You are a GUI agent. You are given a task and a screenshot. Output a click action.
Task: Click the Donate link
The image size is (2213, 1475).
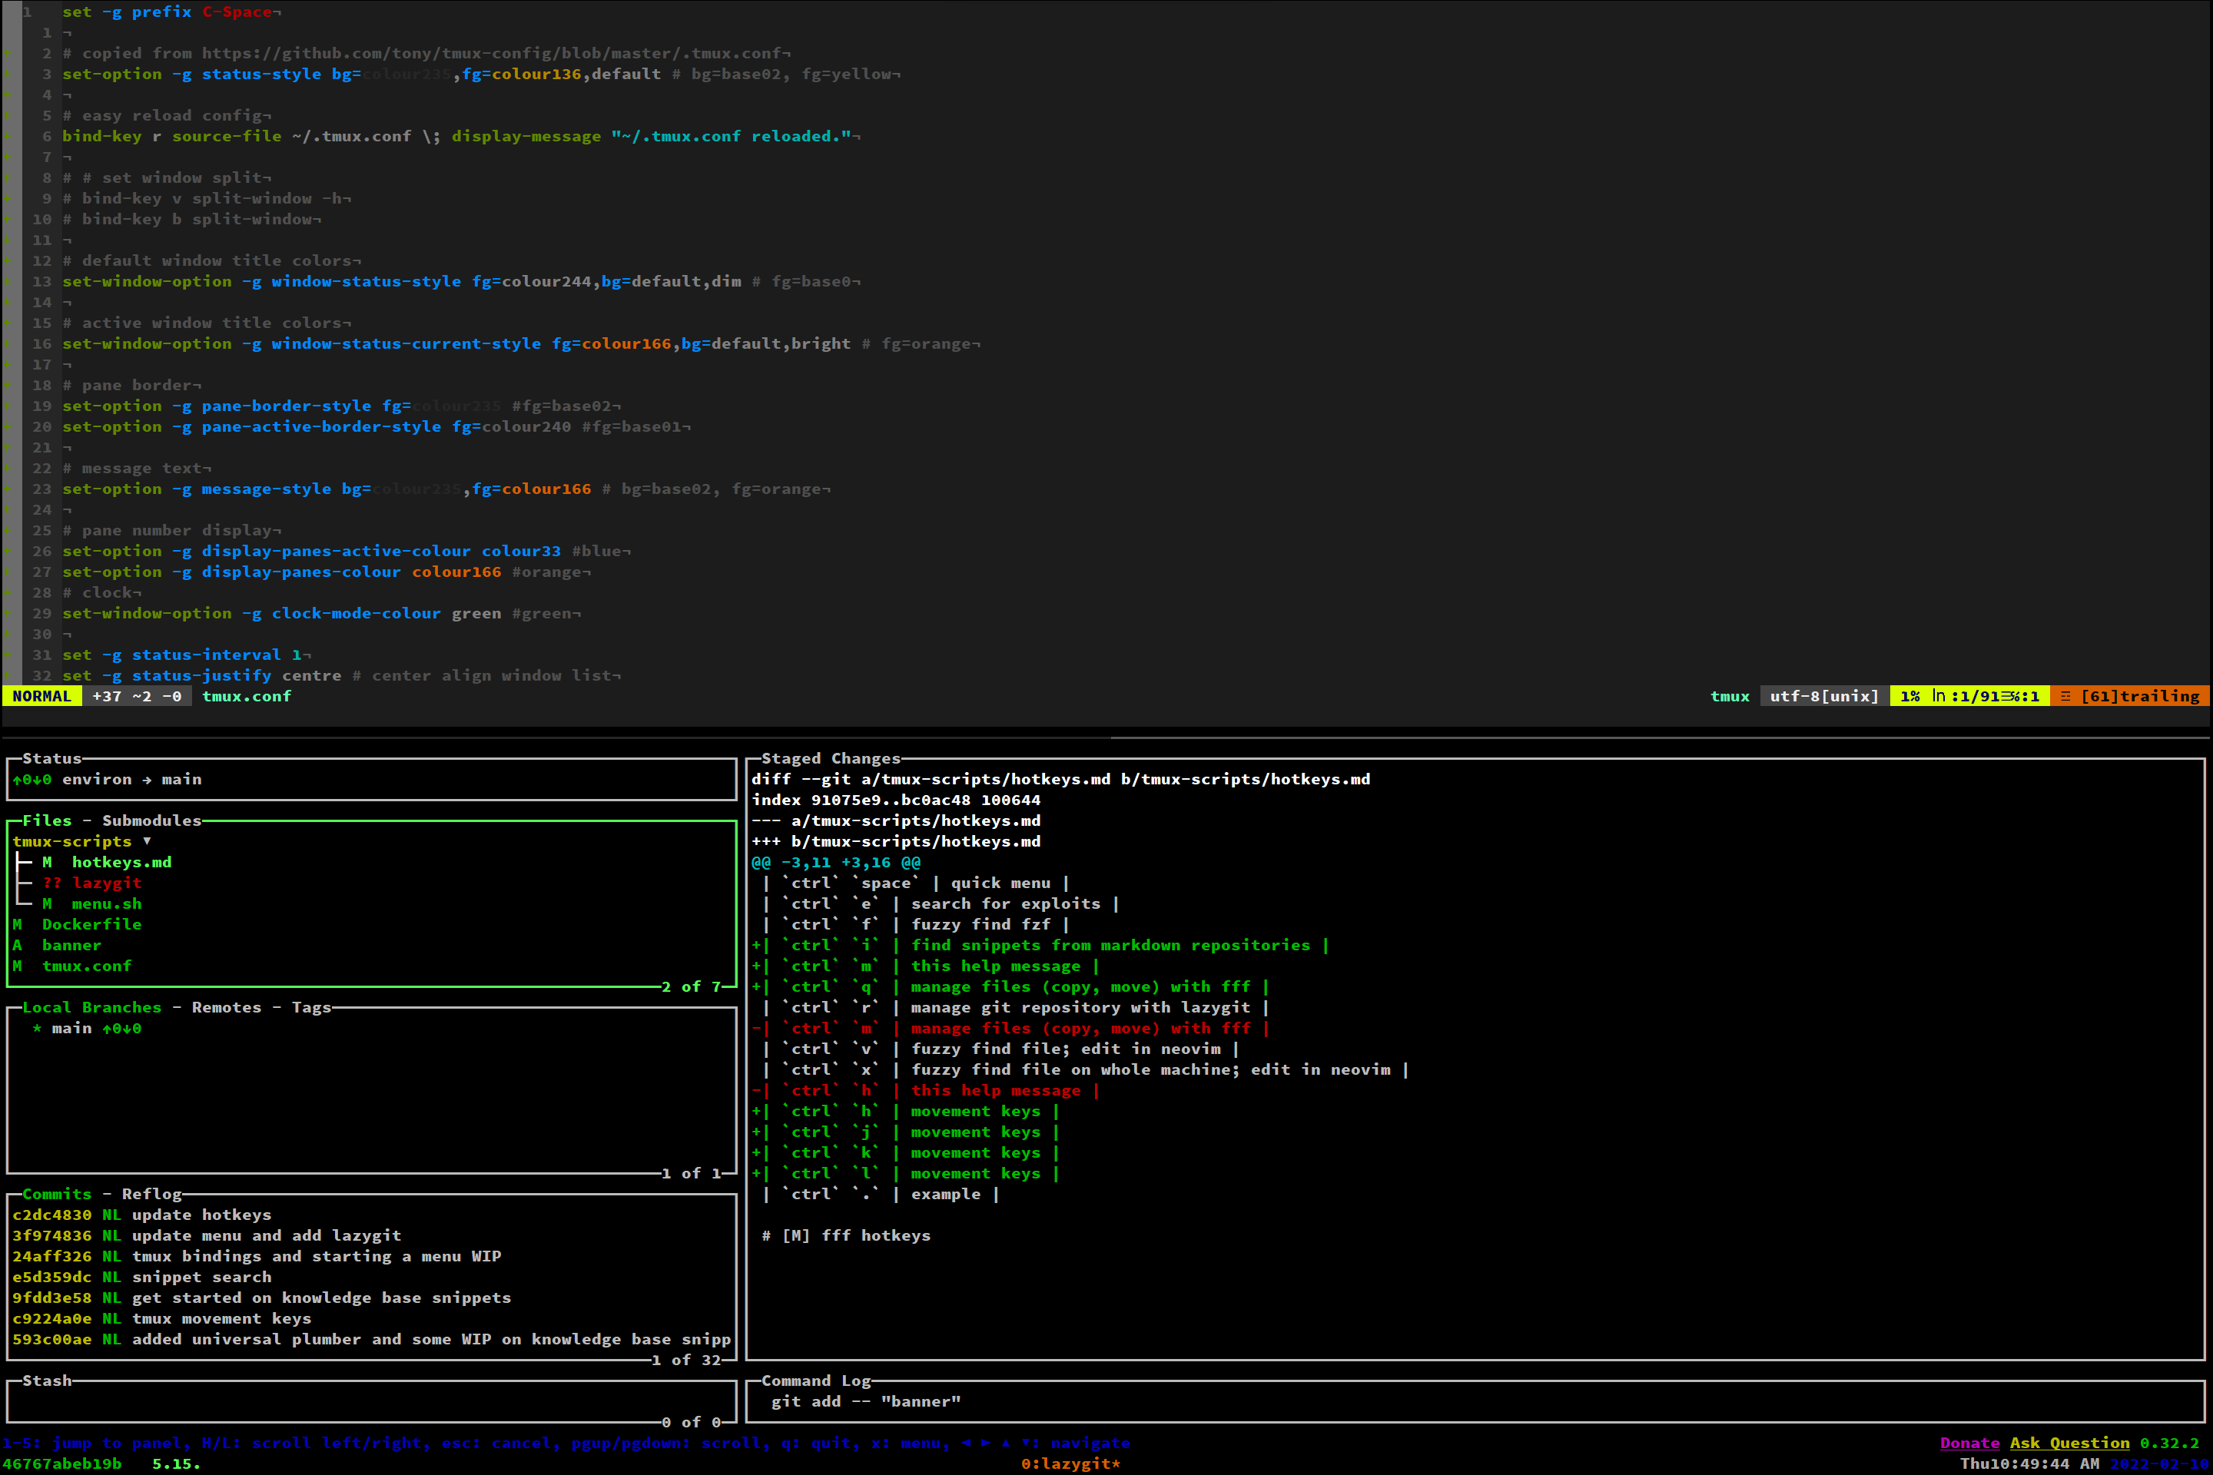(x=1969, y=1443)
